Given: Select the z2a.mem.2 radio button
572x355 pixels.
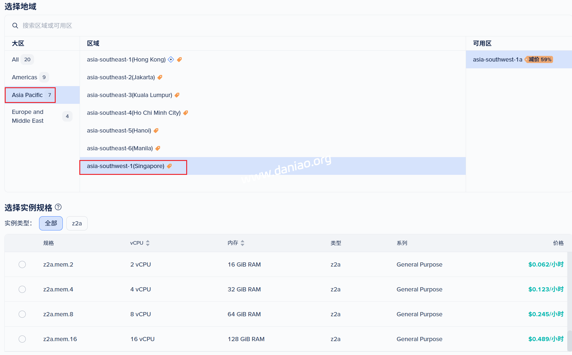Looking at the screenshot, I should (22, 264).
